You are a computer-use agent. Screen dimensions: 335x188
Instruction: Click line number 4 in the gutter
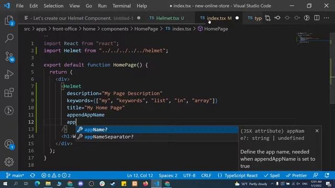[32, 65]
